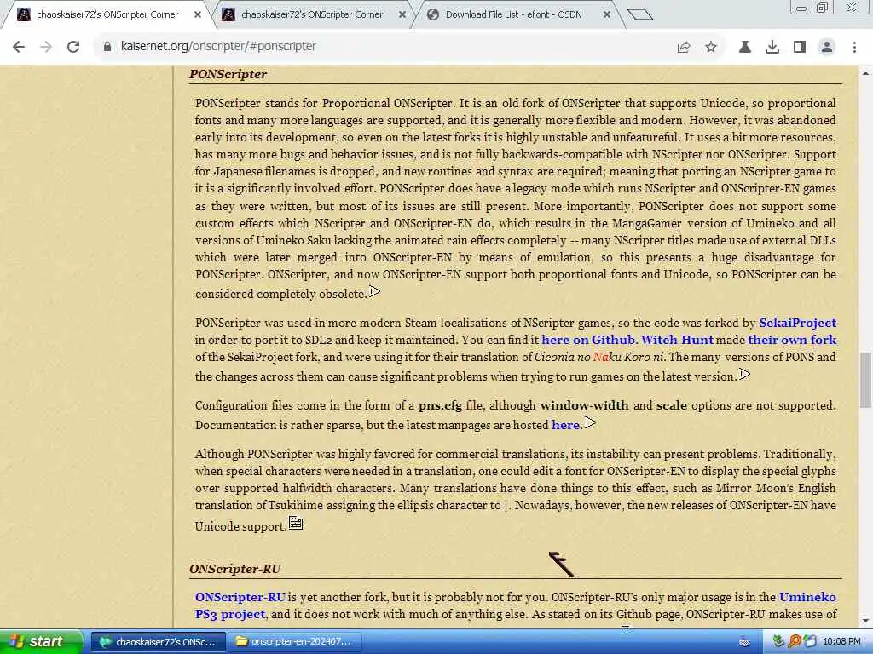
Task: Go back to the previous page
Action: [19, 47]
